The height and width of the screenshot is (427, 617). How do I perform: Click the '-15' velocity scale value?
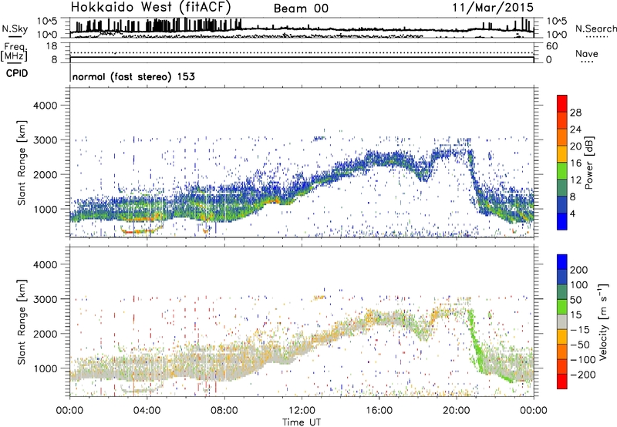(x=580, y=330)
